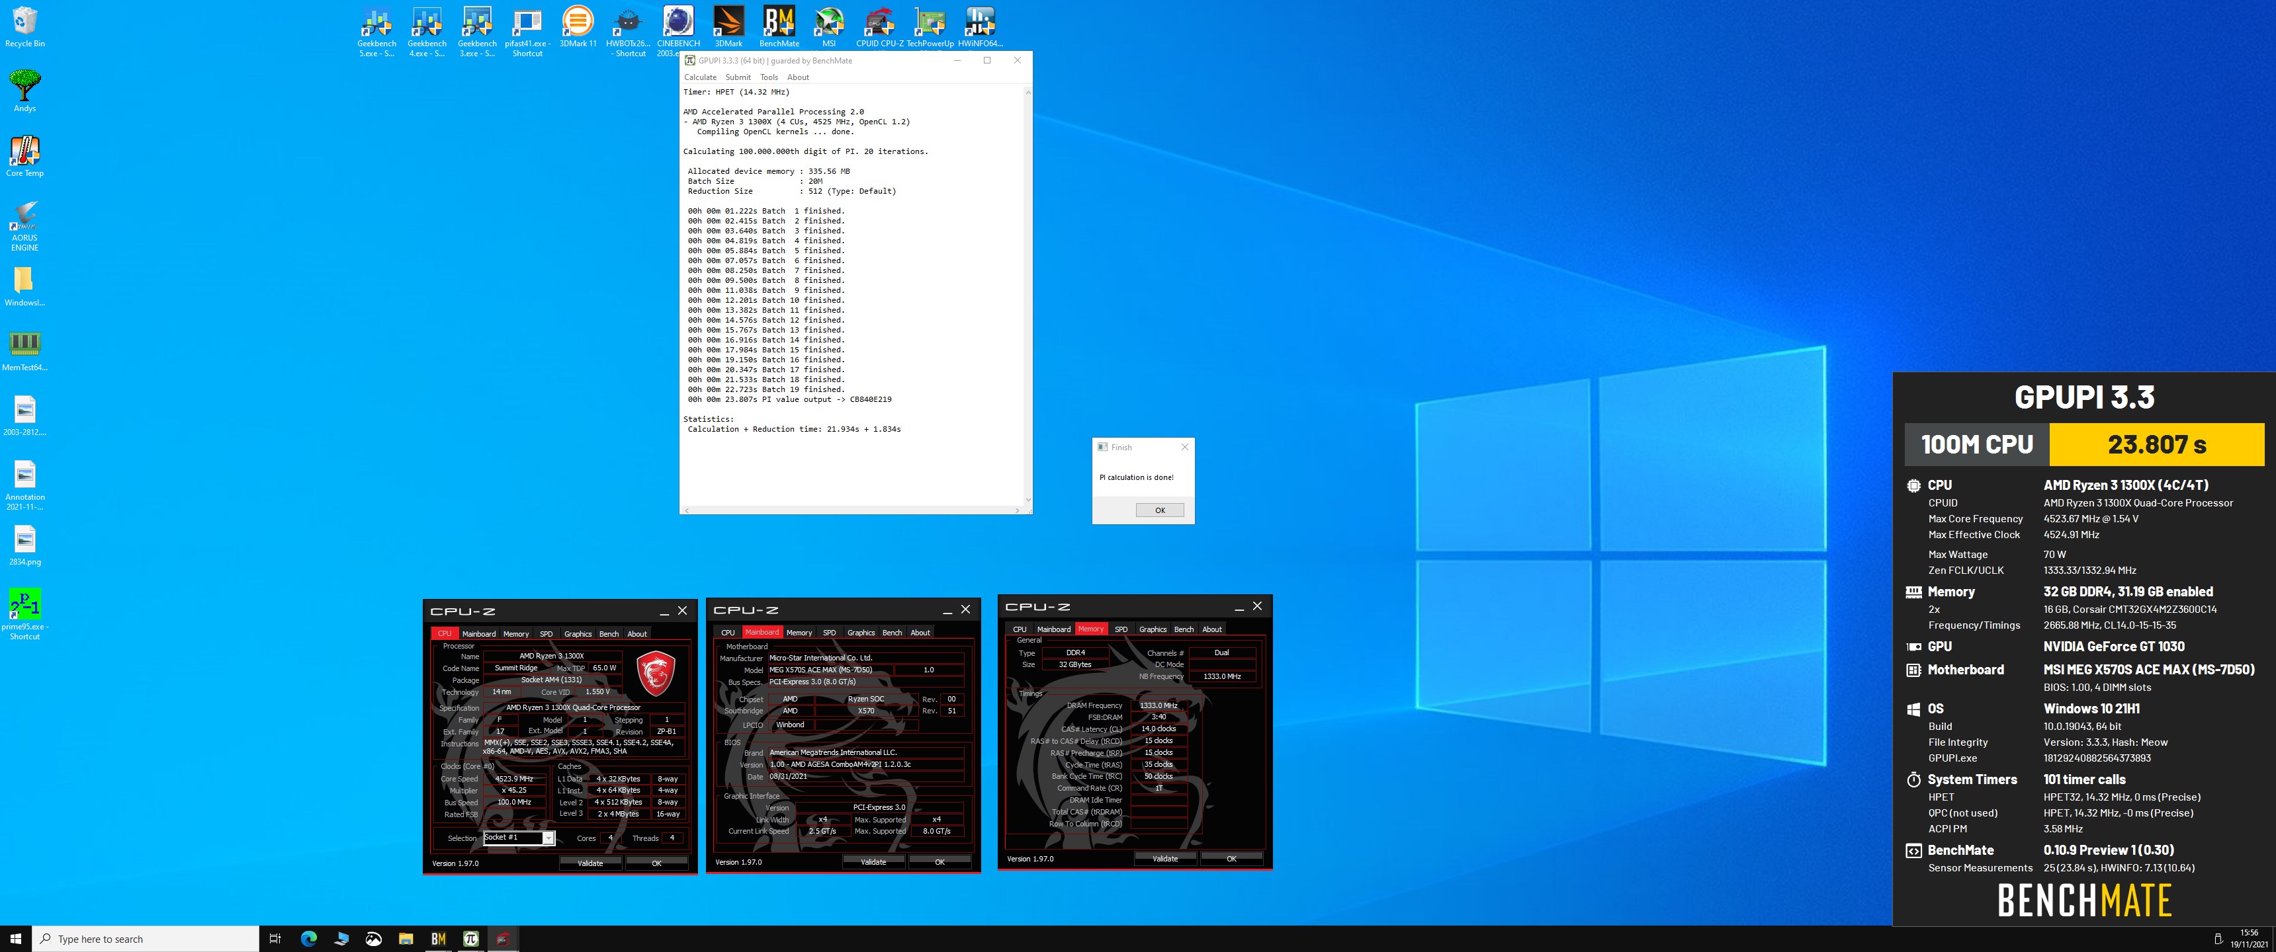The height and width of the screenshot is (952, 2276).
Task: Select the prime95.exe shortcut on the desktop
Action: point(24,614)
